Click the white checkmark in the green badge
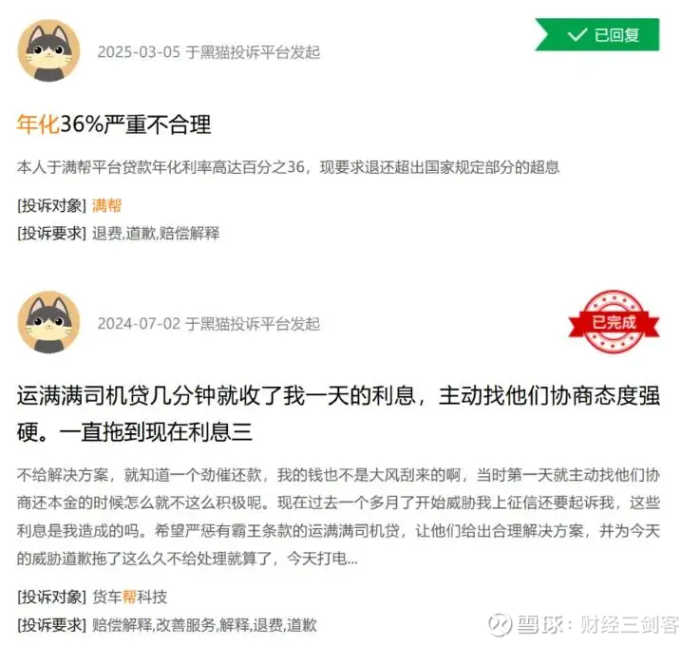700x646 pixels. pyautogui.click(x=577, y=34)
